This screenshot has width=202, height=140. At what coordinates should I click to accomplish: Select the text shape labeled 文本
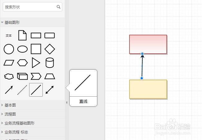[9, 36]
